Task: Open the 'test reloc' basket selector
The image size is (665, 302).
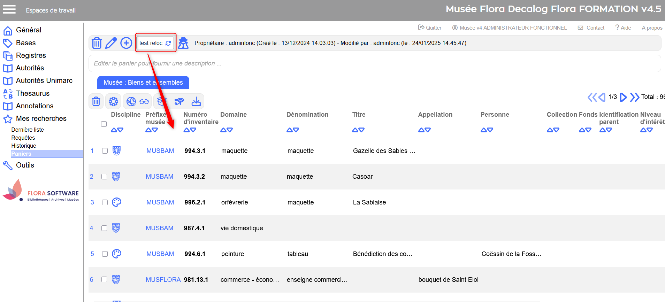Action: [x=155, y=43]
